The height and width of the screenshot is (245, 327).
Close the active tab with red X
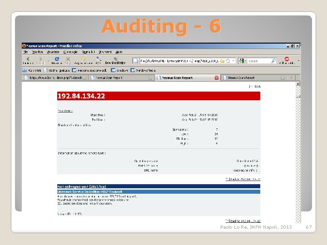(217, 78)
